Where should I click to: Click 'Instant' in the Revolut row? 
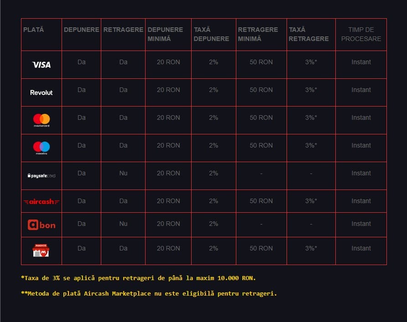361,90
